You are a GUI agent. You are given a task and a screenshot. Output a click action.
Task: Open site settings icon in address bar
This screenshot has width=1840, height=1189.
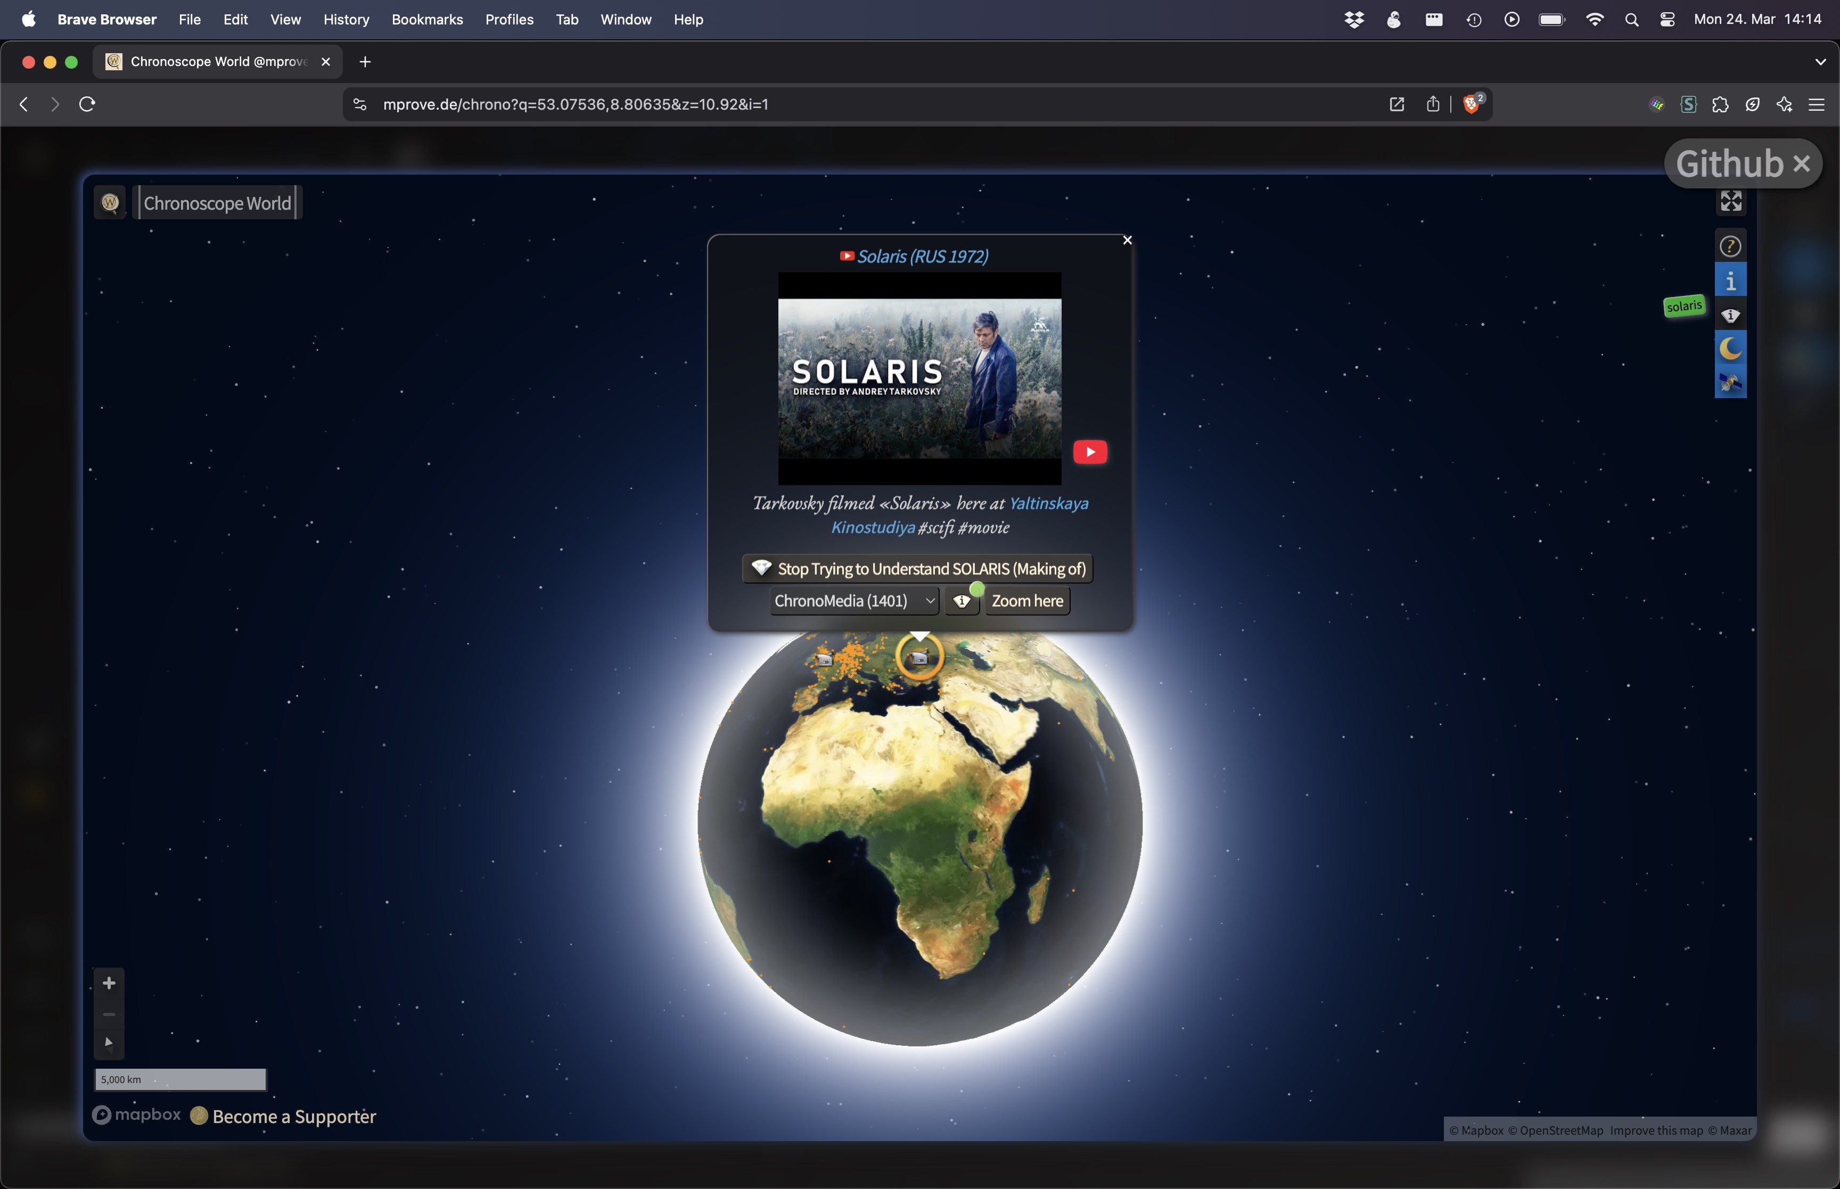coord(360,104)
